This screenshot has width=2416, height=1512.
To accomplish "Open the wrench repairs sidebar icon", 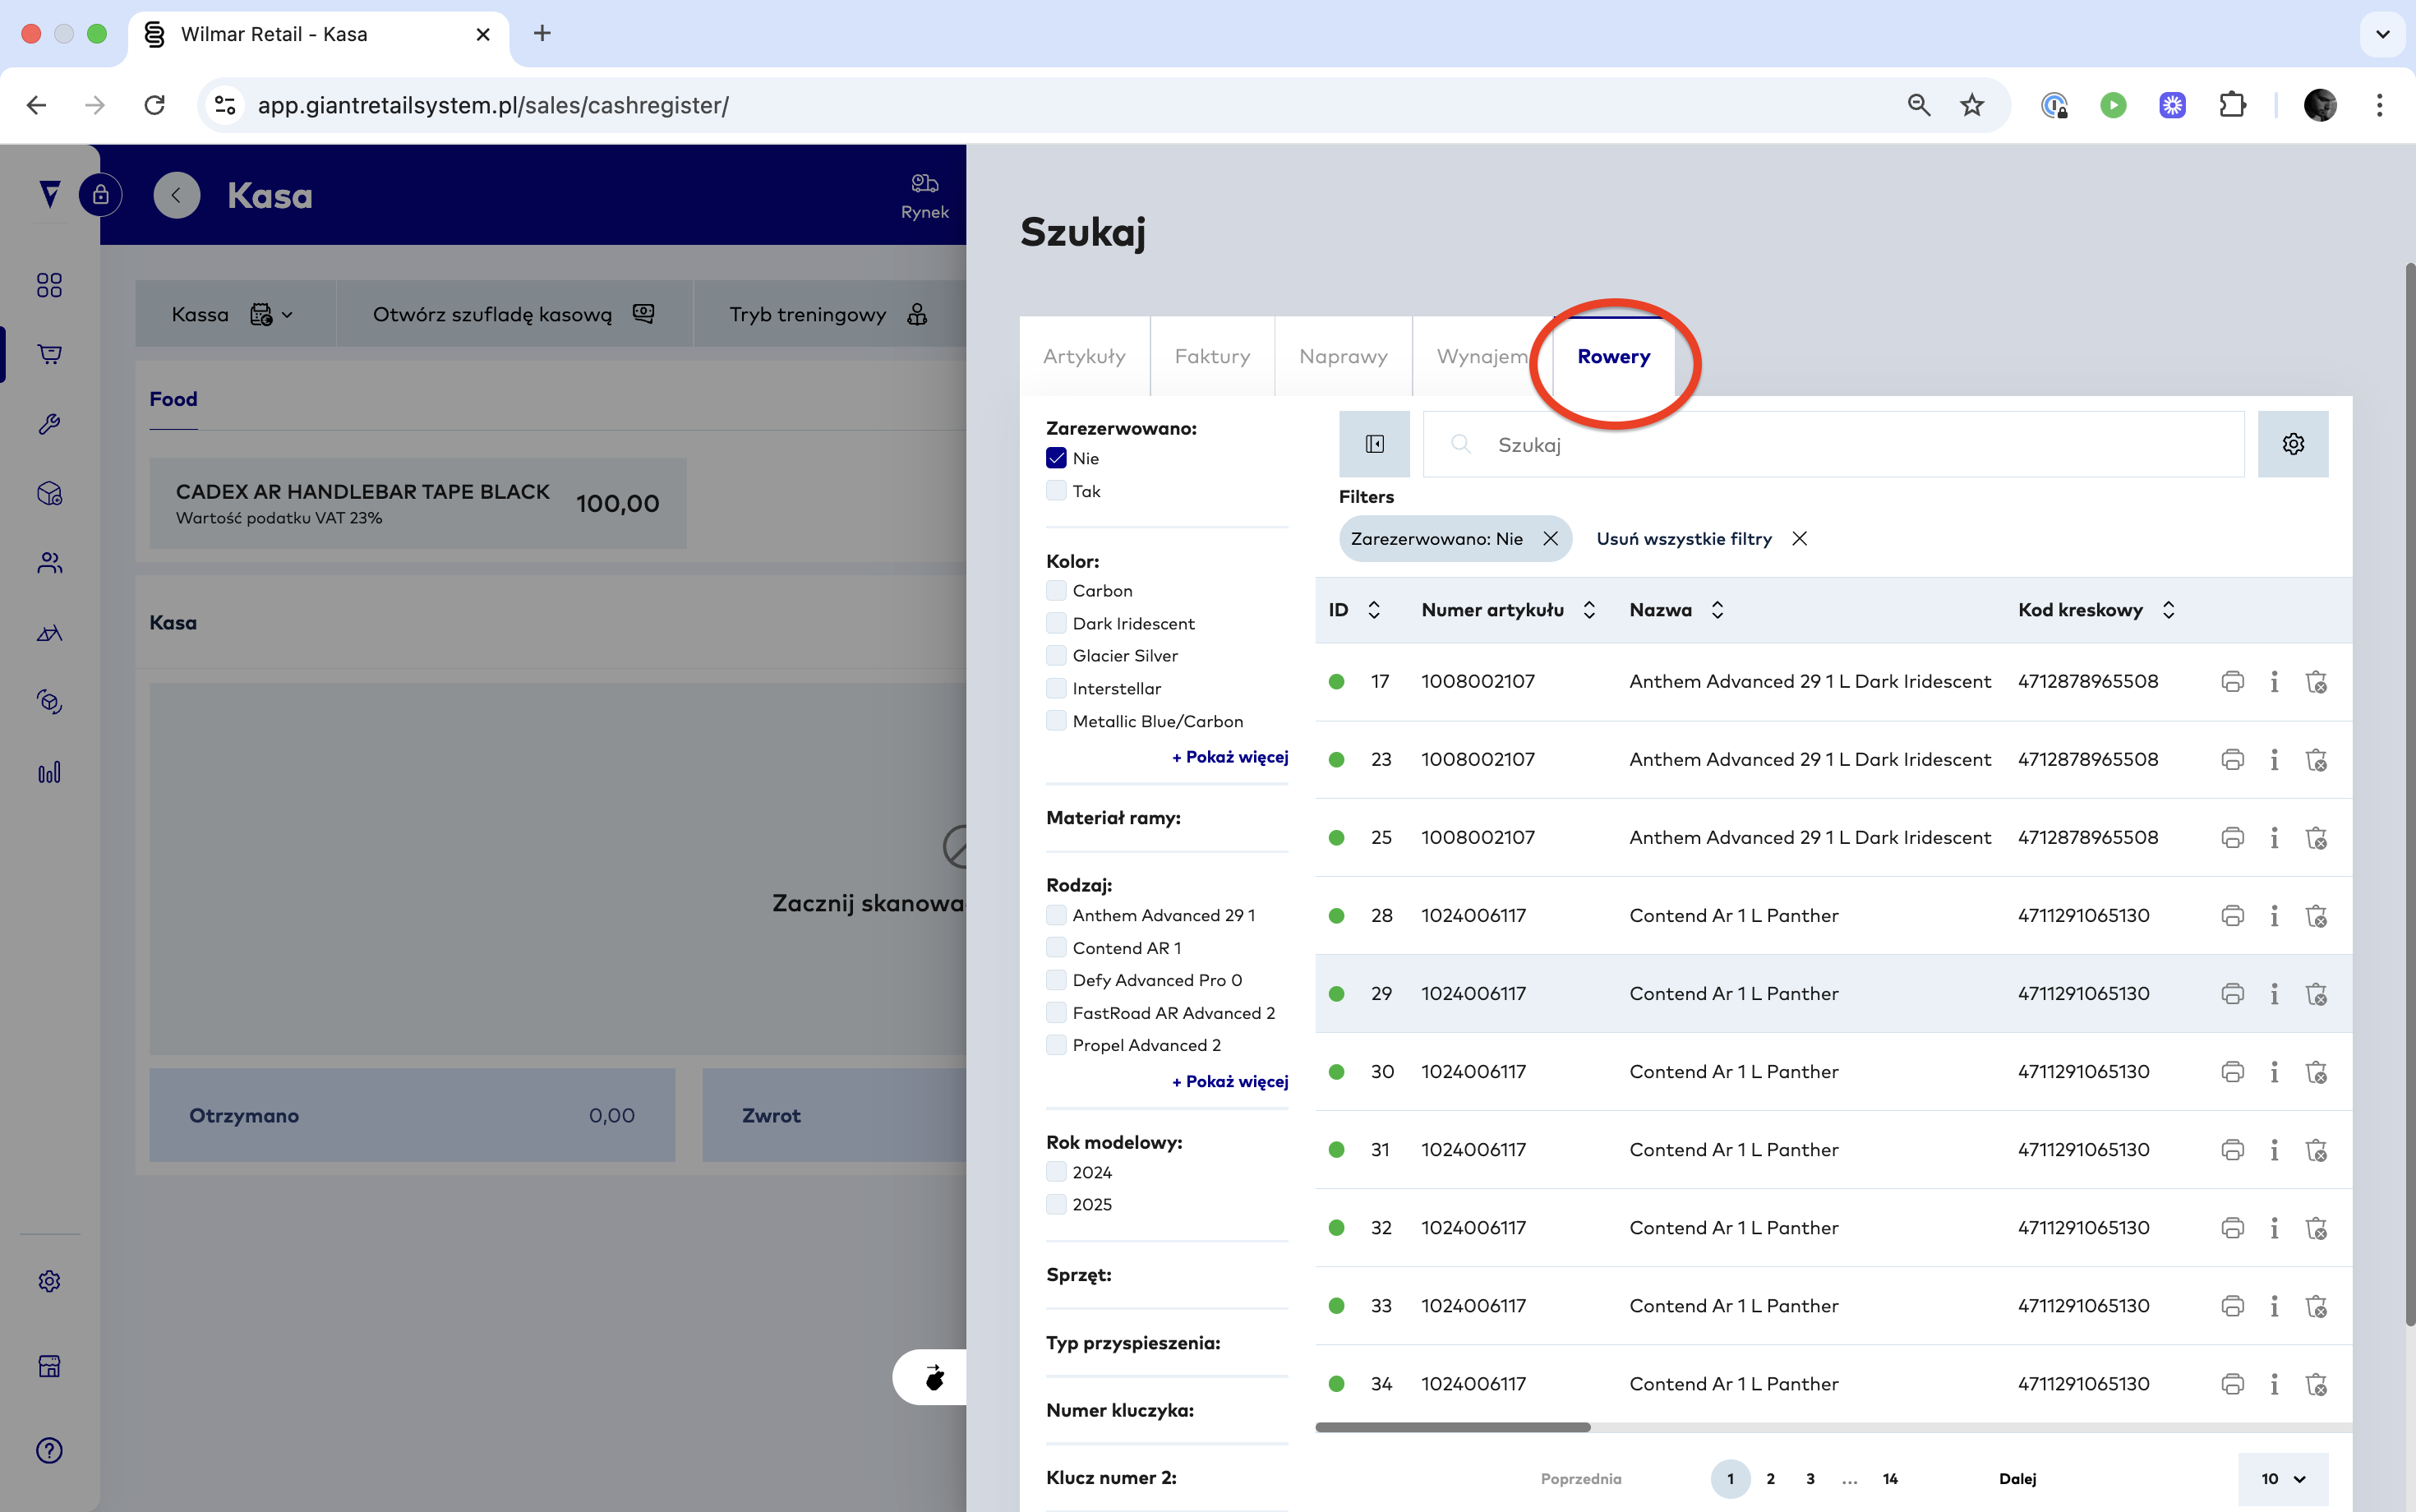I will [x=49, y=424].
